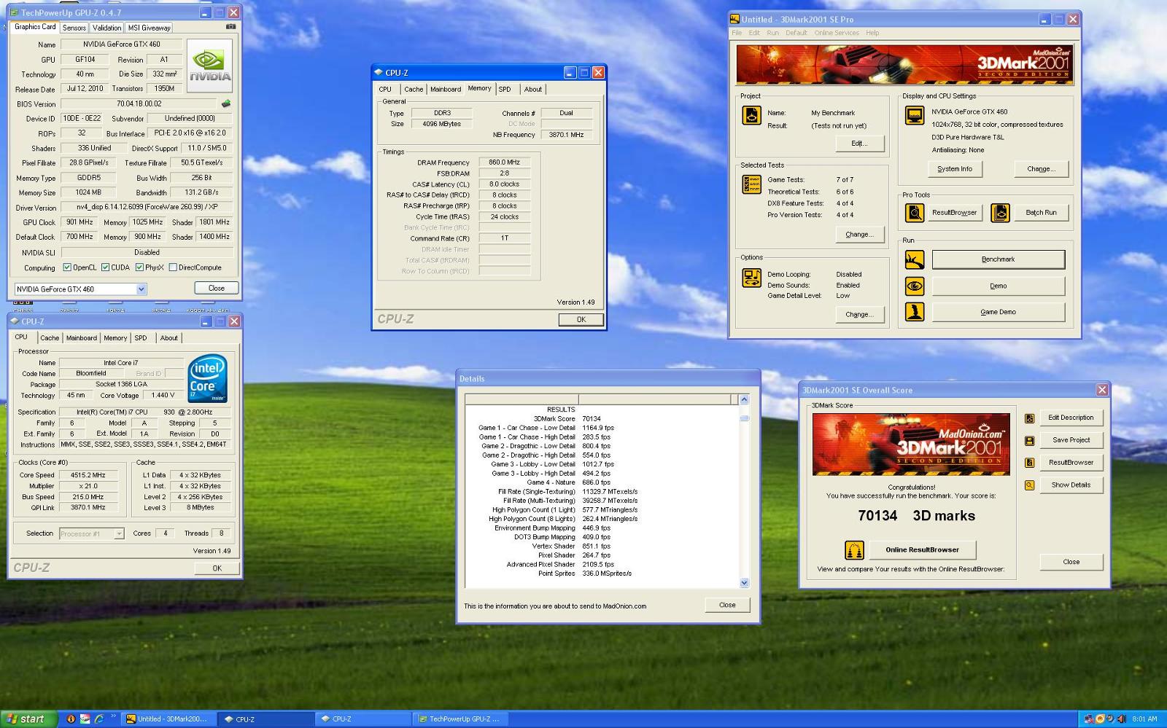The height and width of the screenshot is (728, 1167).
Task: Click the Demo eye icon
Action: pos(914,286)
